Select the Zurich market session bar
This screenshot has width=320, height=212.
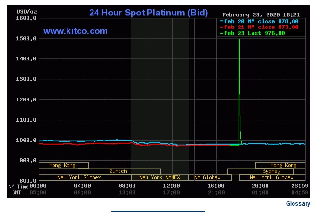coord(119,171)
